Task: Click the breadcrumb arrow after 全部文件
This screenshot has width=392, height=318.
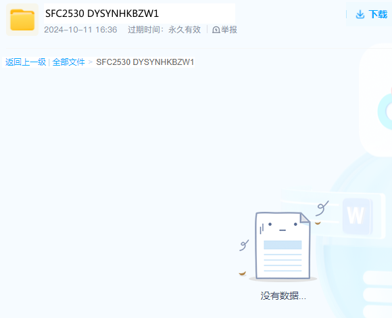Action: coord(91,62)
